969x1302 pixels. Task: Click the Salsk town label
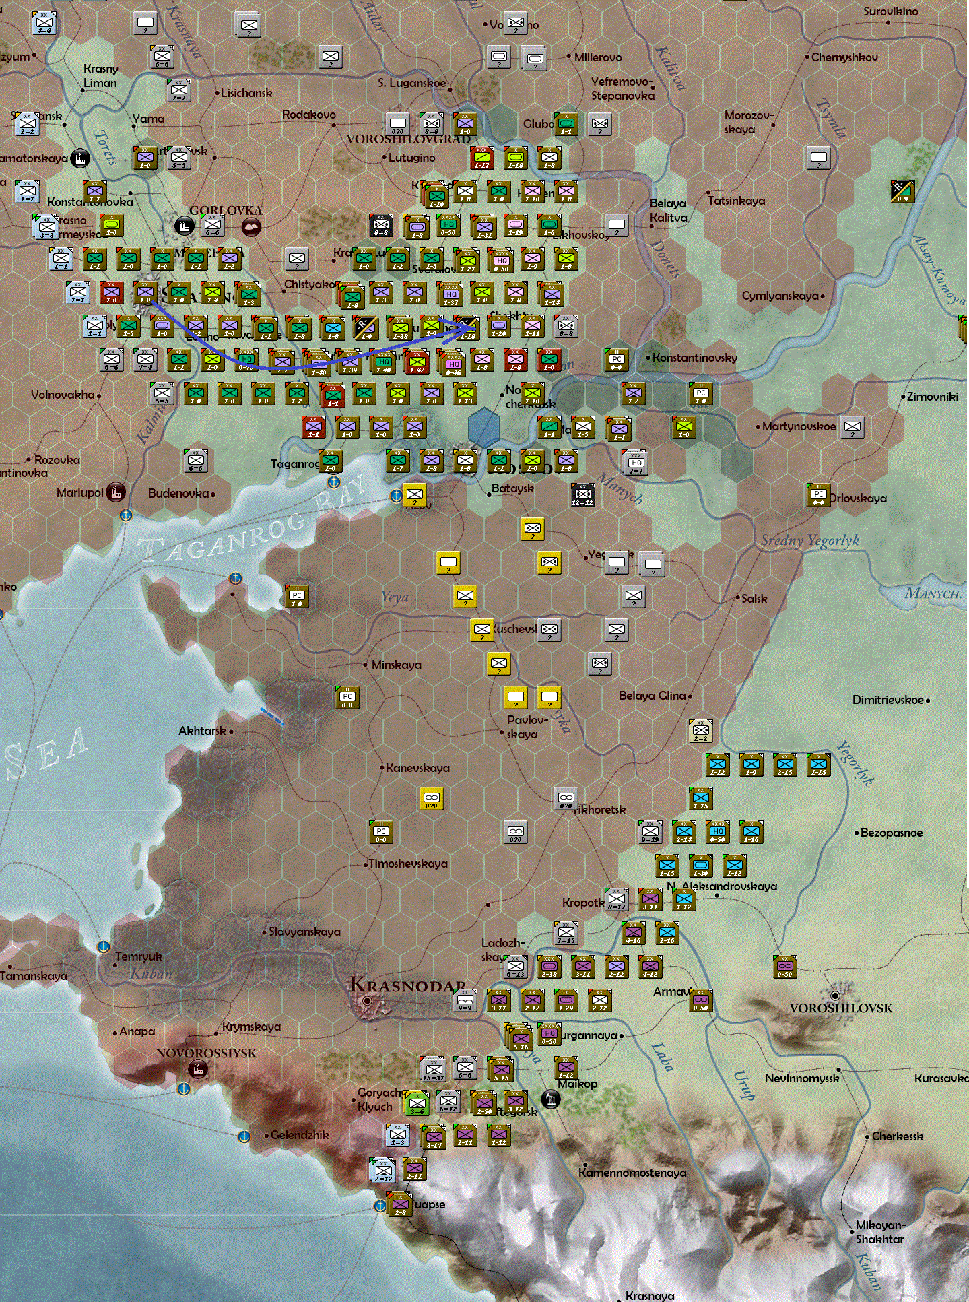(x=754, y=599)
